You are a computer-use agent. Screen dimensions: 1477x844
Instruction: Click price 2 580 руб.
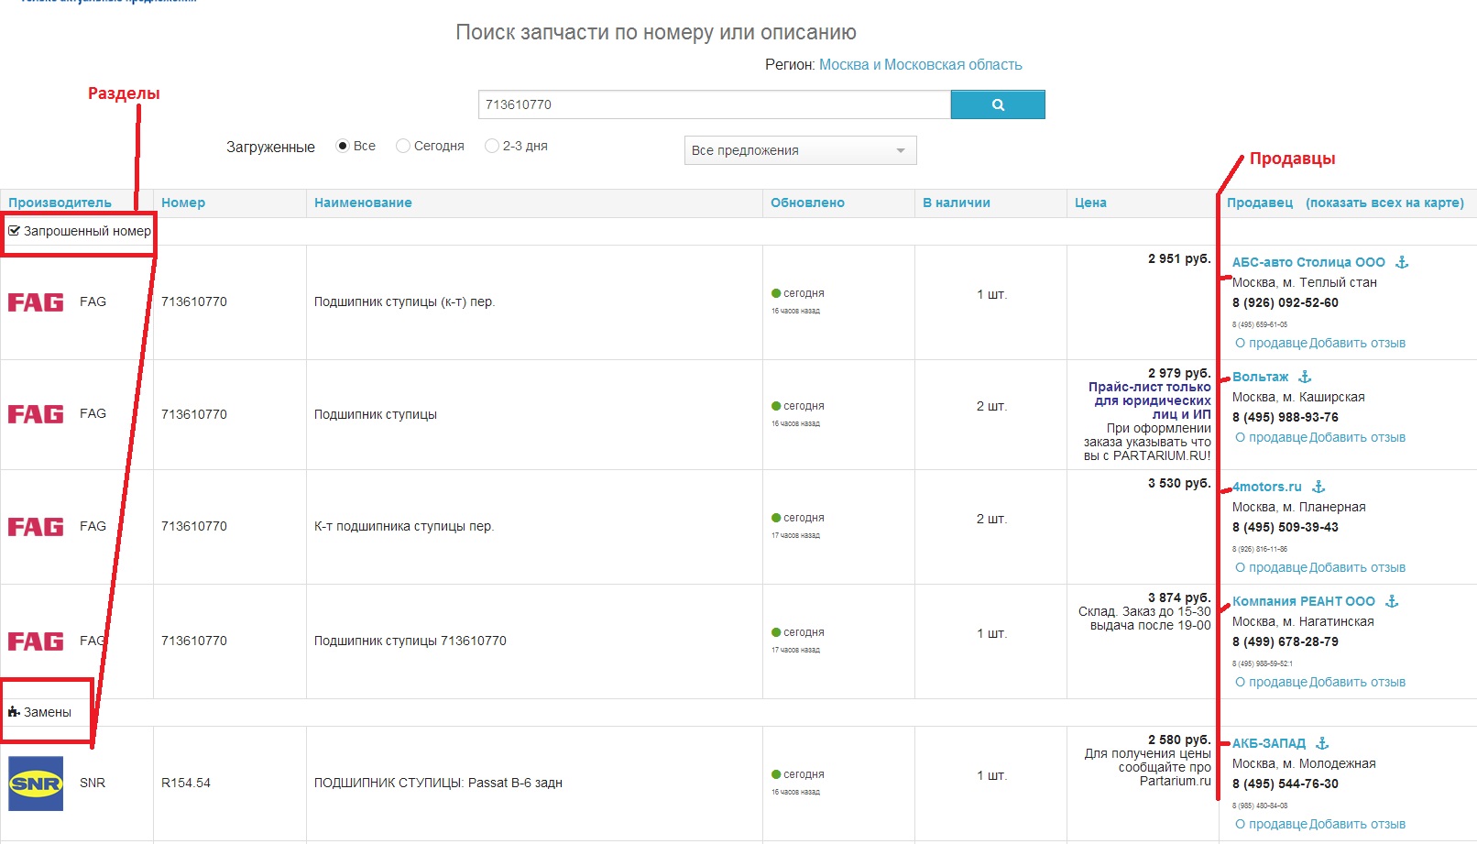pyautogui.click(x=1179, y=740)
